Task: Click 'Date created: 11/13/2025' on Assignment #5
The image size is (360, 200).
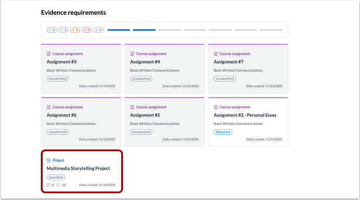Action: tap(181, 139)
